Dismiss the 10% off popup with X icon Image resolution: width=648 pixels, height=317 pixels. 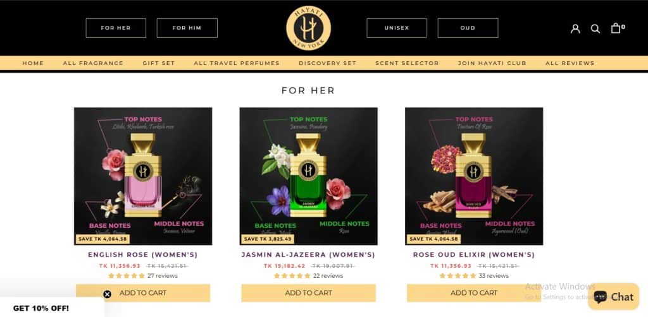pos(108,294)
